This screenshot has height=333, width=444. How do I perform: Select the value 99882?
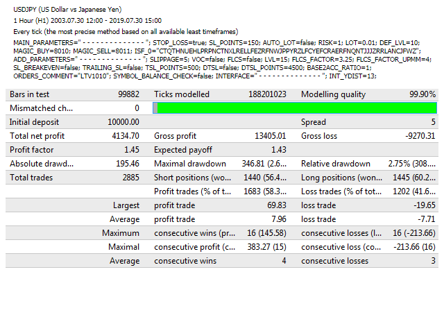[x=128, y=94]
